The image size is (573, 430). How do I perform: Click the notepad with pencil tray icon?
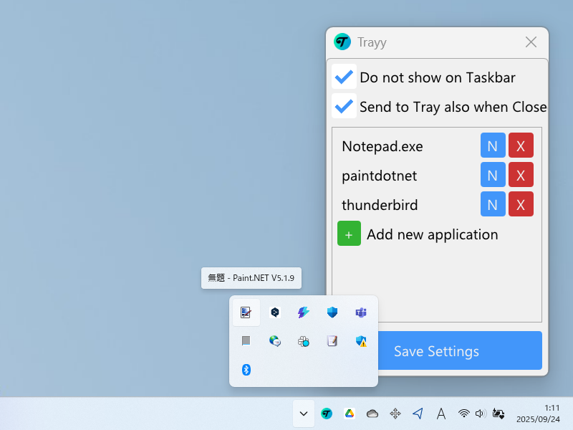tap(332, 341)
